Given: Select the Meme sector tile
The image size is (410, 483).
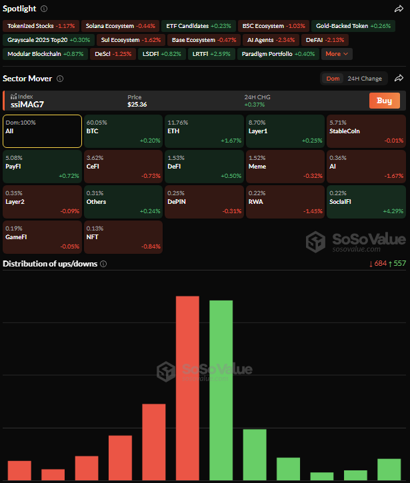Looking at the screenshot, I should pos(285,167).
